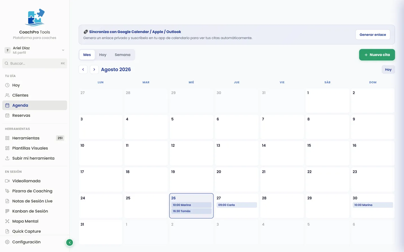Click the Videollamada camera icon

coord(7,181)
